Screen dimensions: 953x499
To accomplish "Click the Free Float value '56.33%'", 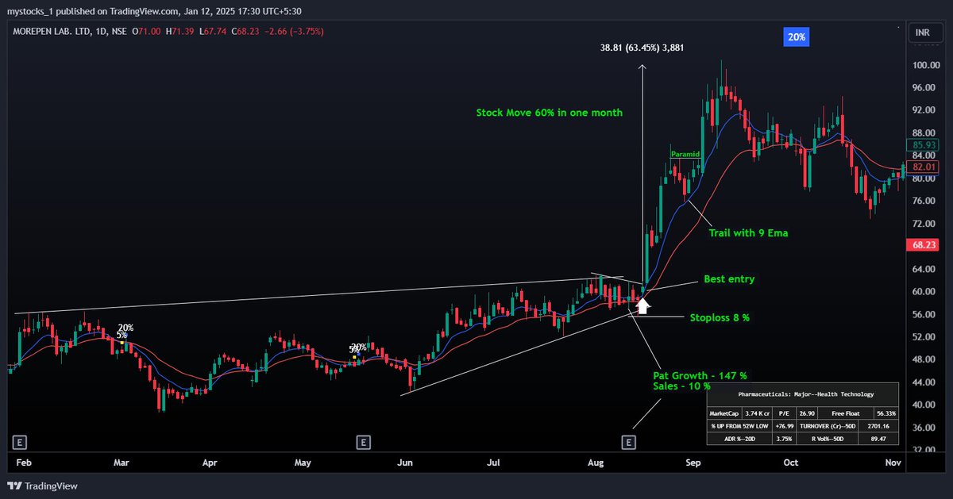I will 886,413.
